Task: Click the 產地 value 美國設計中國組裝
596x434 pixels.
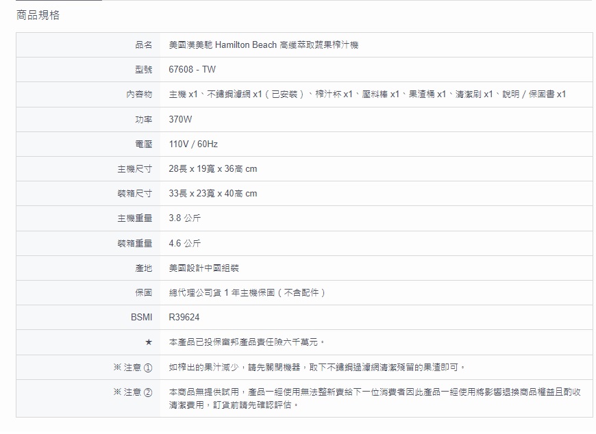Action: 203,268
